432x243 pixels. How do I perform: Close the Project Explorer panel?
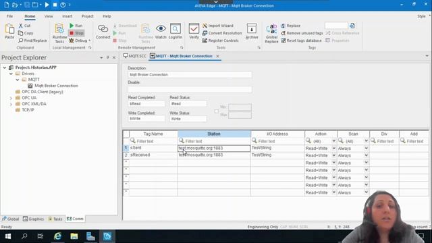(114, 57)
